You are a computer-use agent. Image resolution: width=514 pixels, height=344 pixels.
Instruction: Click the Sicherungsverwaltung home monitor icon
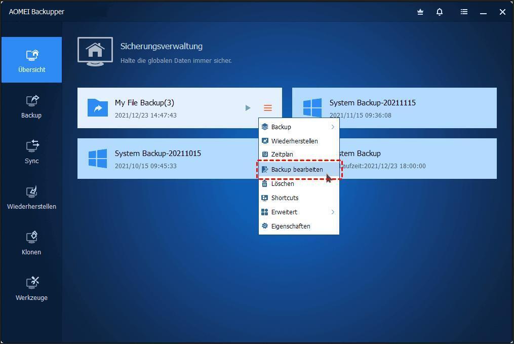[95, 52]
